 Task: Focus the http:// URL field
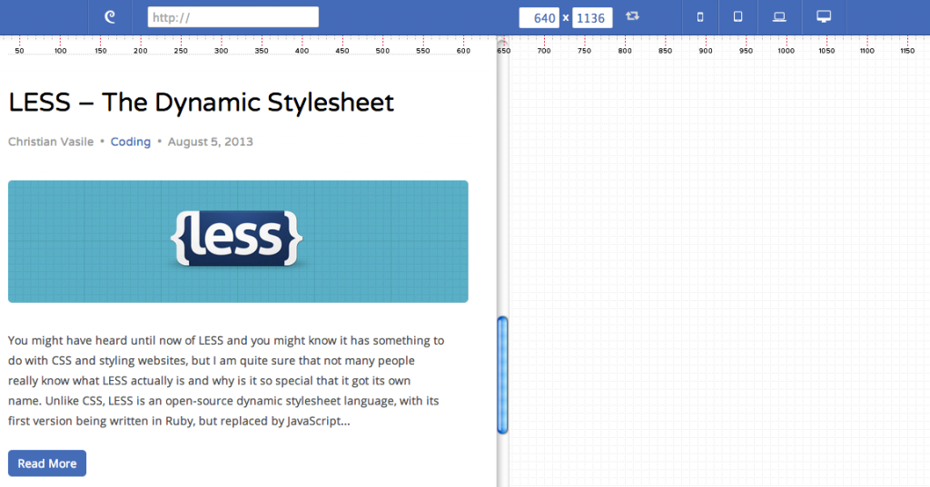pyautogui.click(x=233, y=17)
